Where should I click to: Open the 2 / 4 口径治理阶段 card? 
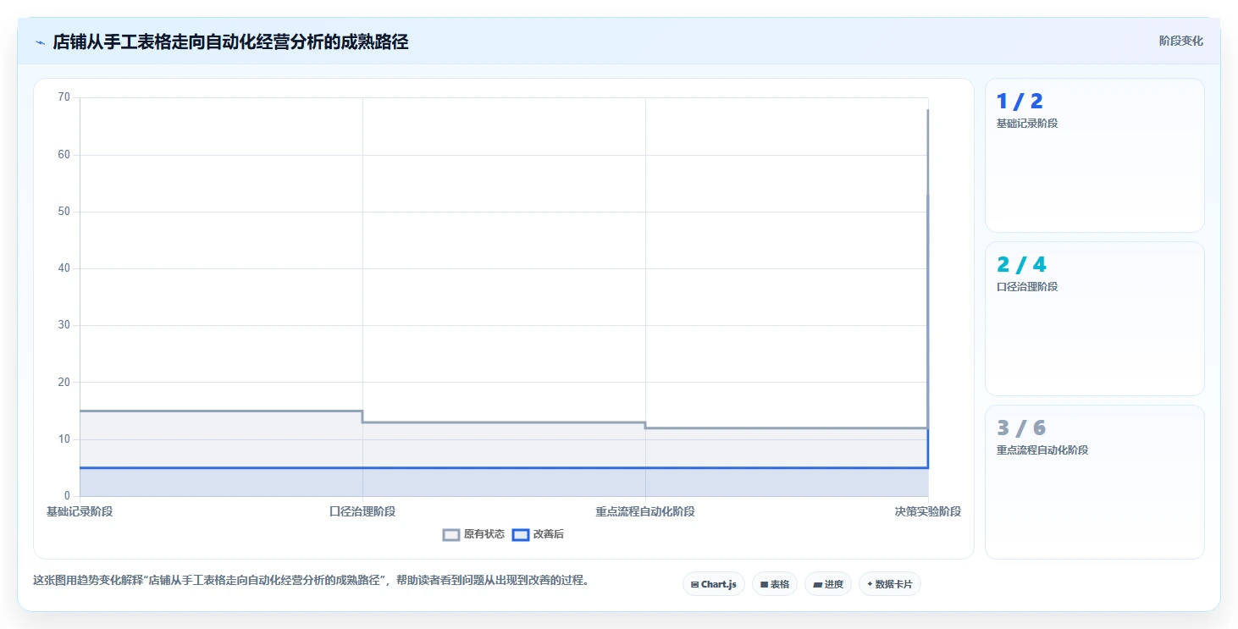click(1094, 318)
